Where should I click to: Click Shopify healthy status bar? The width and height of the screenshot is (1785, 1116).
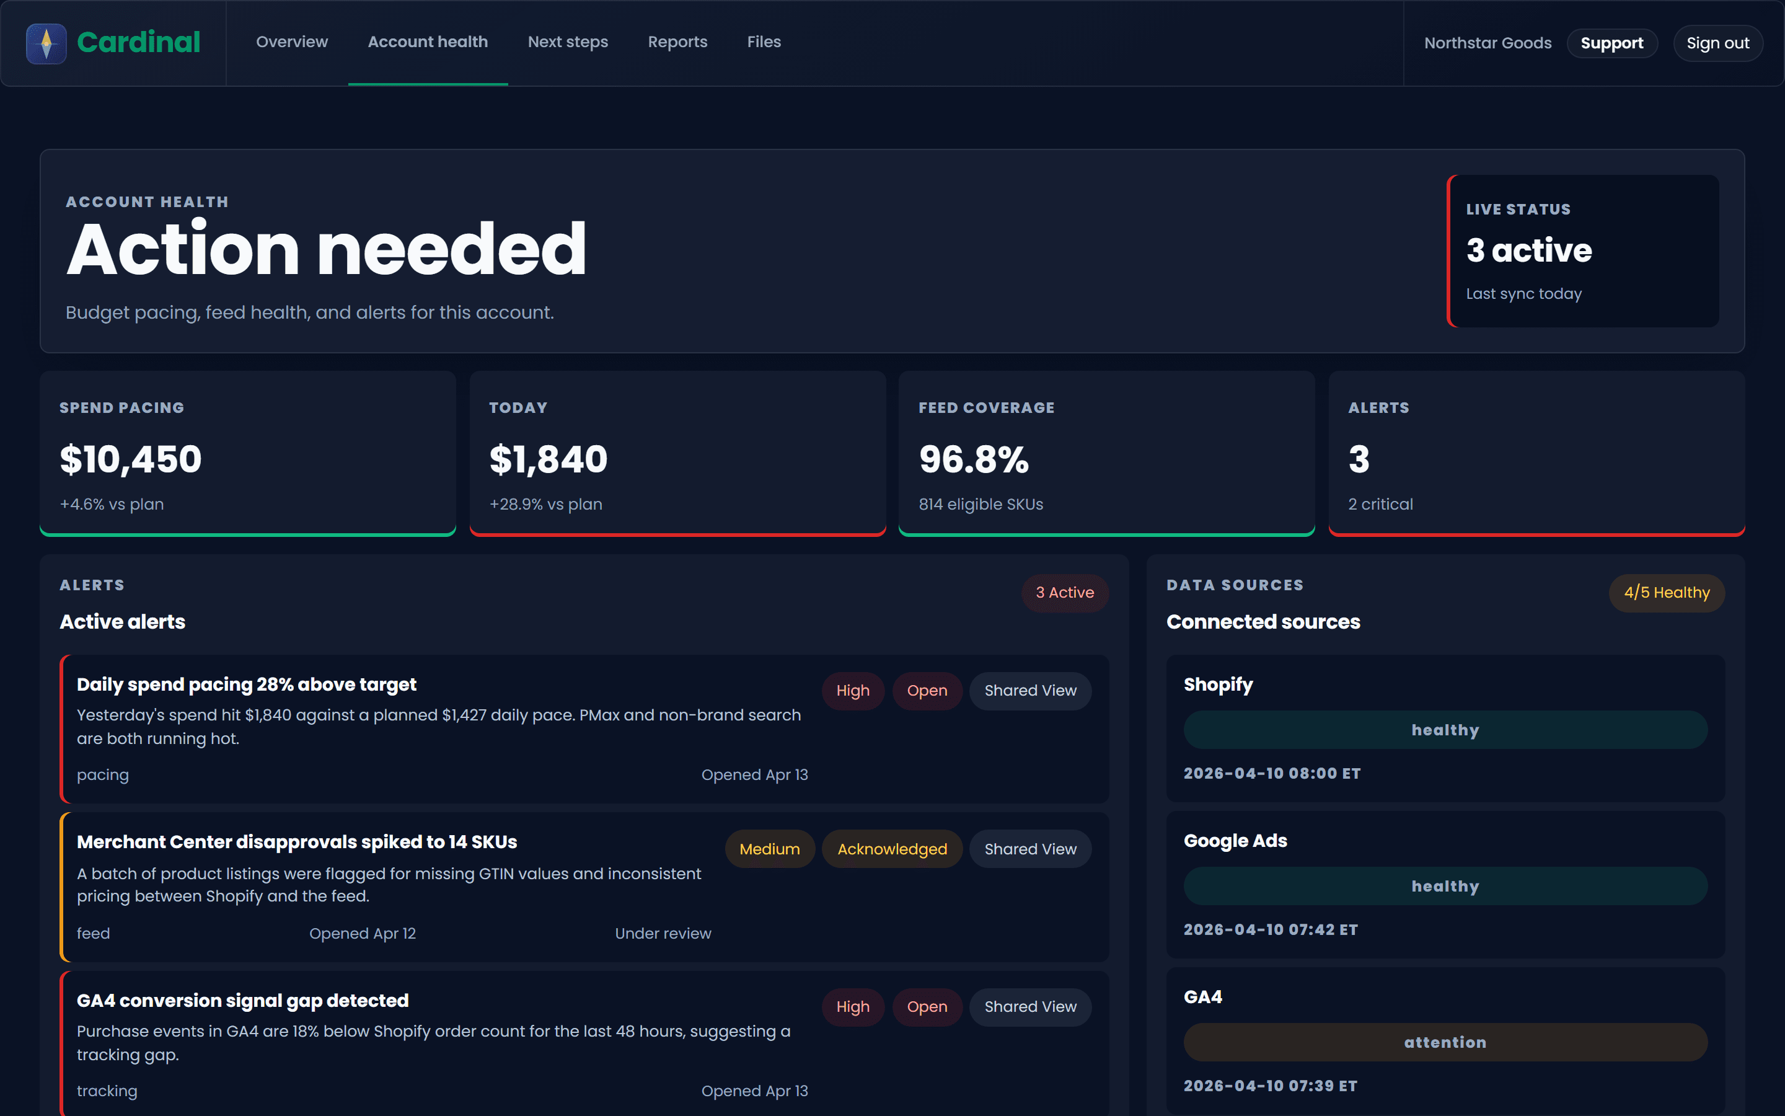(x=1445, y=730)
